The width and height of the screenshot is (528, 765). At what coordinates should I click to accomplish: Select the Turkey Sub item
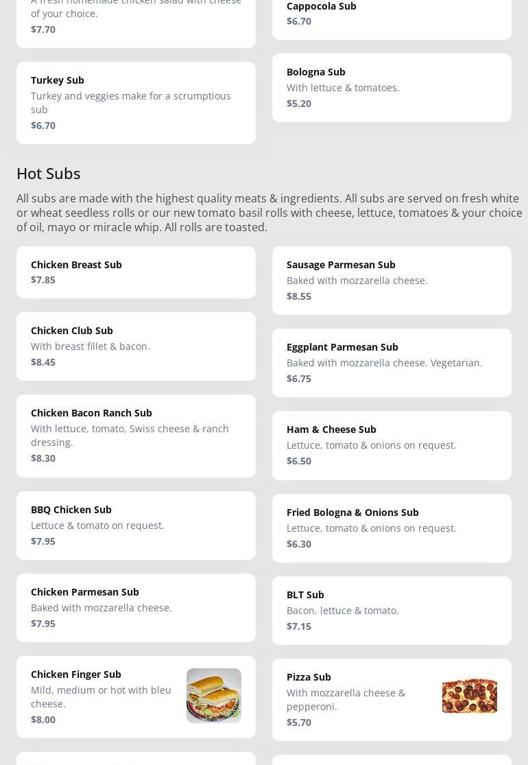coord(58,80)
